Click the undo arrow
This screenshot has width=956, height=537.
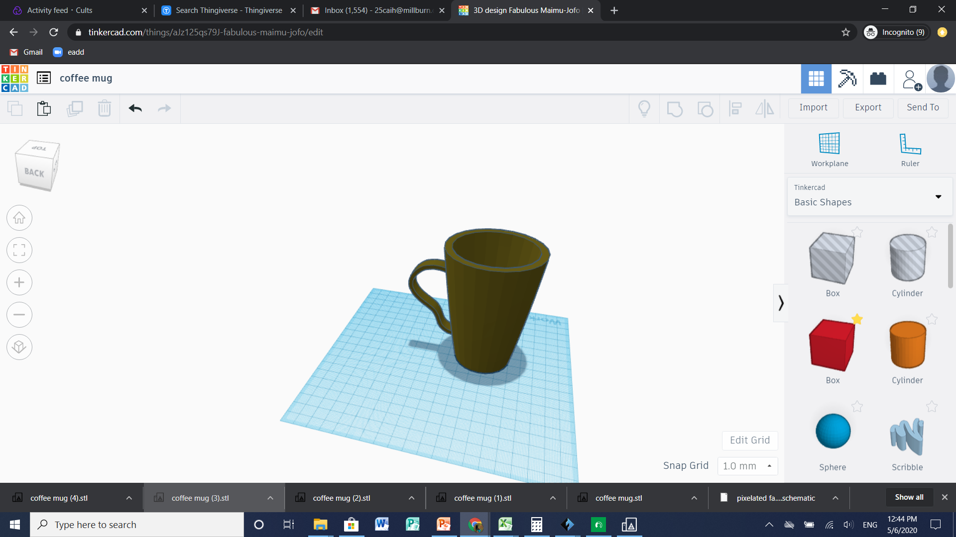pyautogui.click(x=135, y=108)
